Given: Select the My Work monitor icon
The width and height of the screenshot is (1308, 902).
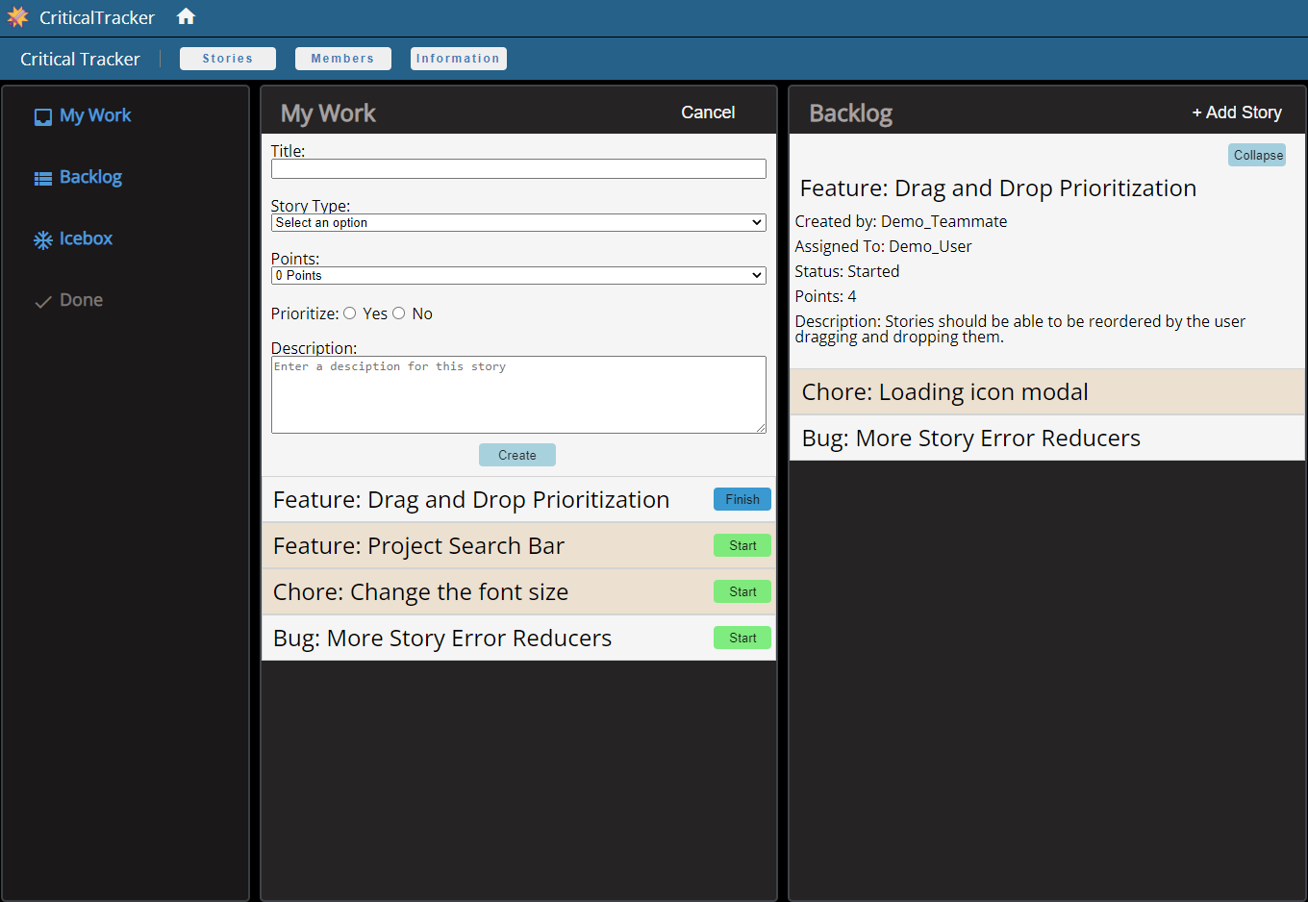Looking at the screenshot, I should (42, 115).
